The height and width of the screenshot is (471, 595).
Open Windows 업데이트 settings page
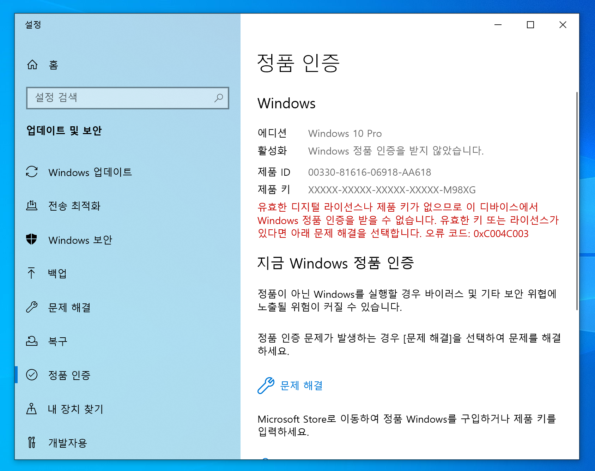point(128,172)
